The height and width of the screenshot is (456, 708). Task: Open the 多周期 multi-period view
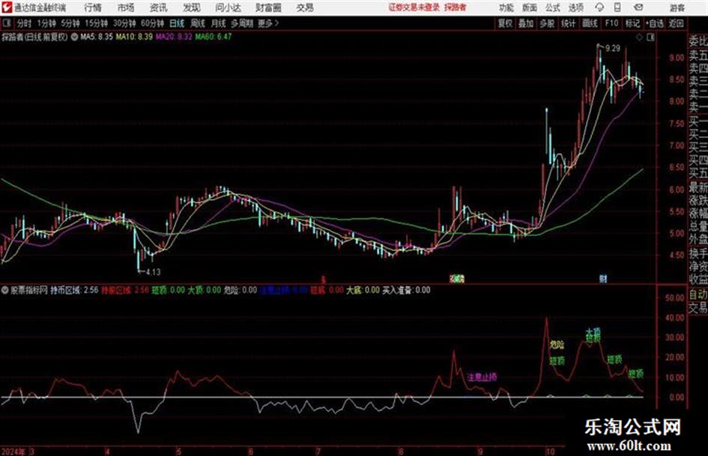tap(242, 23)
